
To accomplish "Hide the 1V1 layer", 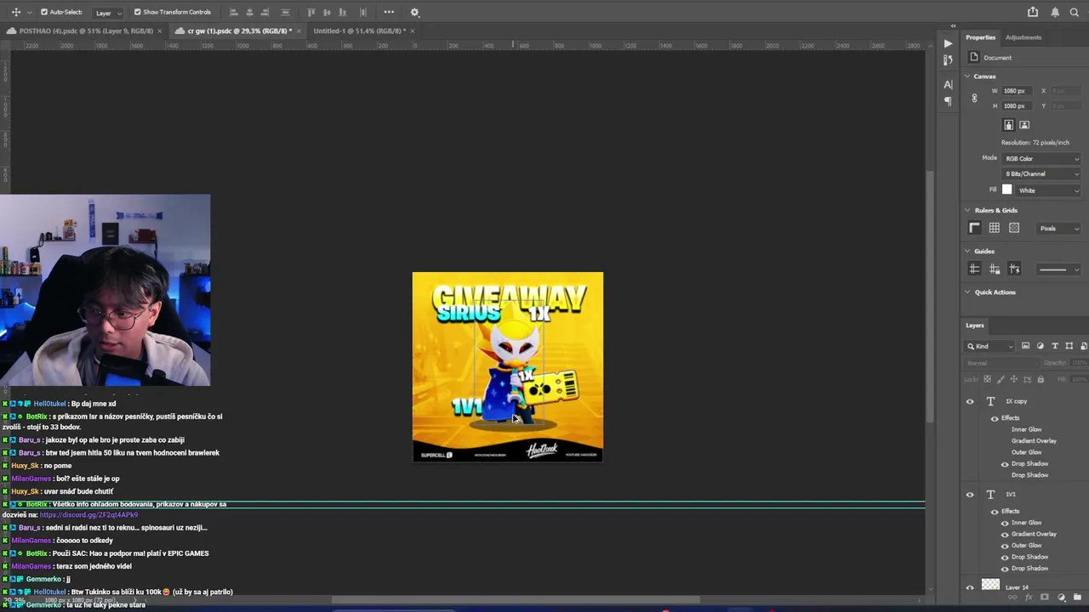I will pyautogui.click(x=970, y=495).
